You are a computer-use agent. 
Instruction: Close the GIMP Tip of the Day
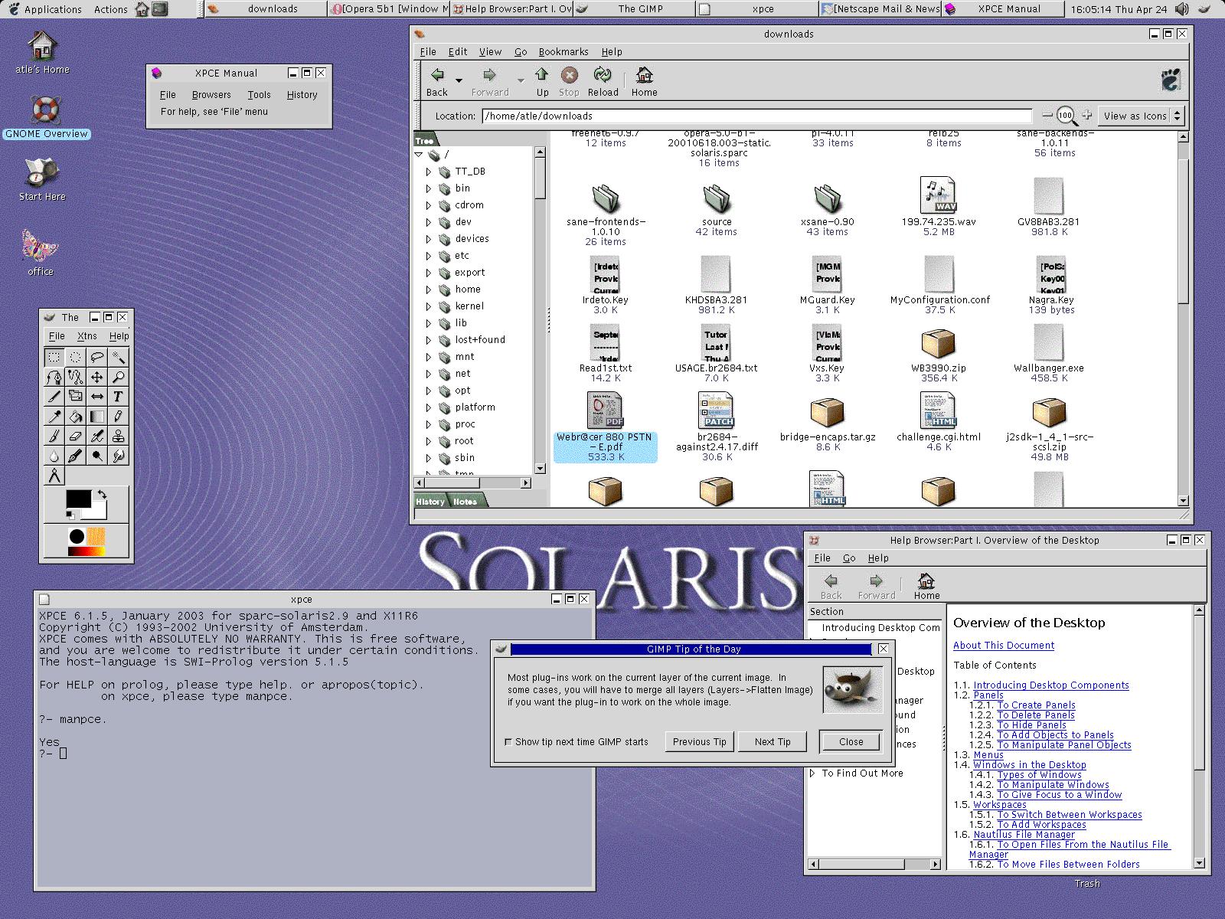click(851, 742)
